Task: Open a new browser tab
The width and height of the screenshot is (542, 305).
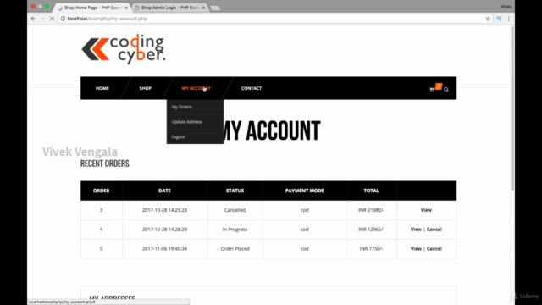Action: click(215, 8)
